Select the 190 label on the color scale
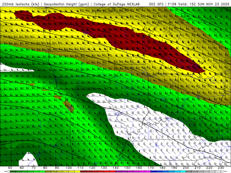Screen dimensions: 231x173 point(174,168)
